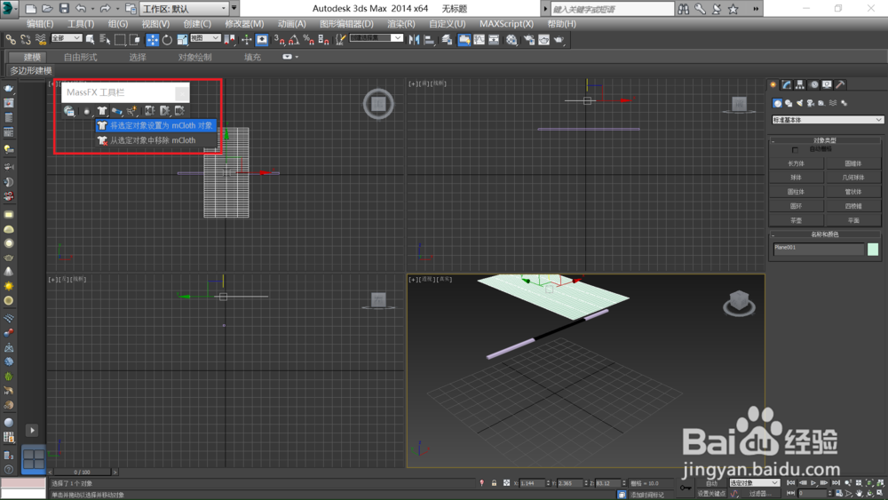Viewport: 888px width, 500px height.
Task: Click the Unlink Selection tool
Action: pos(26,39)
